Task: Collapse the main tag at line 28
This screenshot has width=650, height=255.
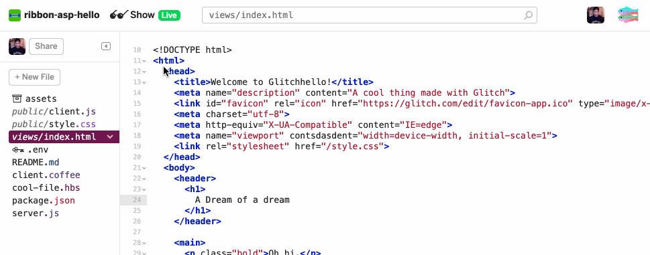Action: (x=144, y=243)
